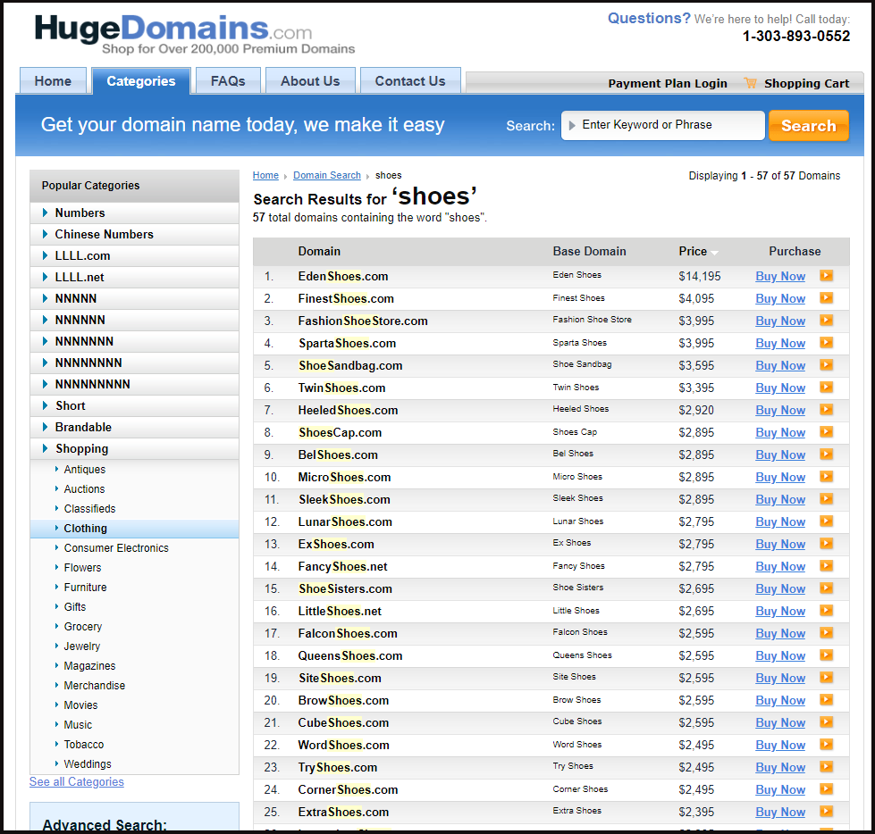Image resolution: width=875 pixels, height=834 pixels.
Task: Click the orange arrow icon for ShoeSandbag.com
Action: coord(827,364)
